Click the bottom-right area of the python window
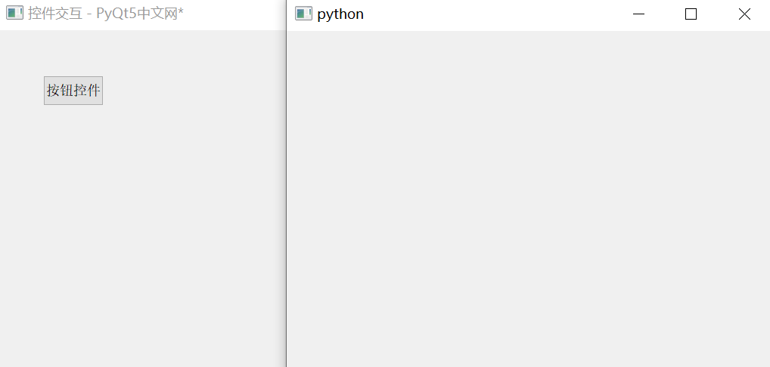 tap(749, 351)
